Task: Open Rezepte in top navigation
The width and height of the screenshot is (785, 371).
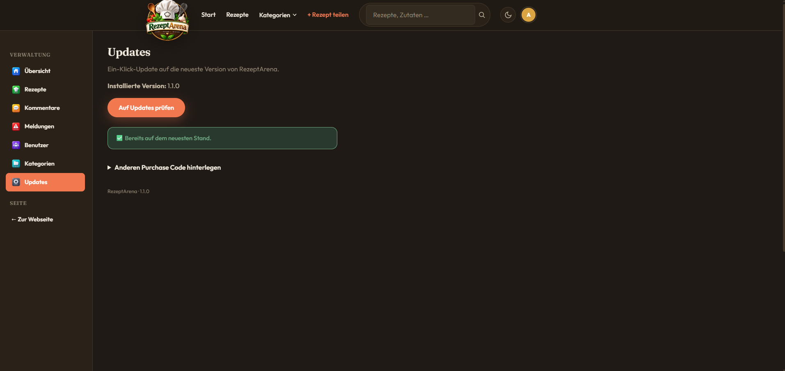Action: pos(237,15)
